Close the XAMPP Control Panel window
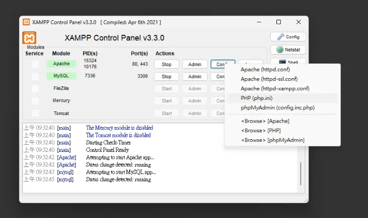This screenshot has width=368, height=218. 299,22
